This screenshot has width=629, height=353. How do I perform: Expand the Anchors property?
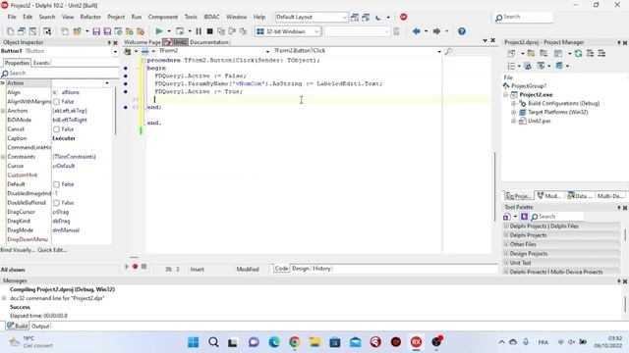click(3, 111)
